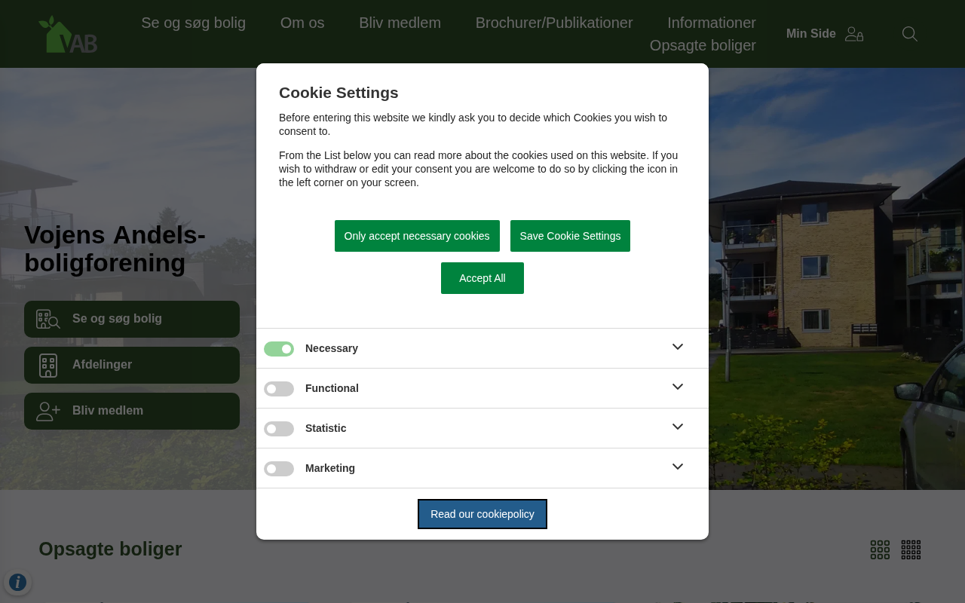Switch to the four-column dense grid view
Image resolution: width=965 pixels, height=603 pixels.
(x=911, y=549)
